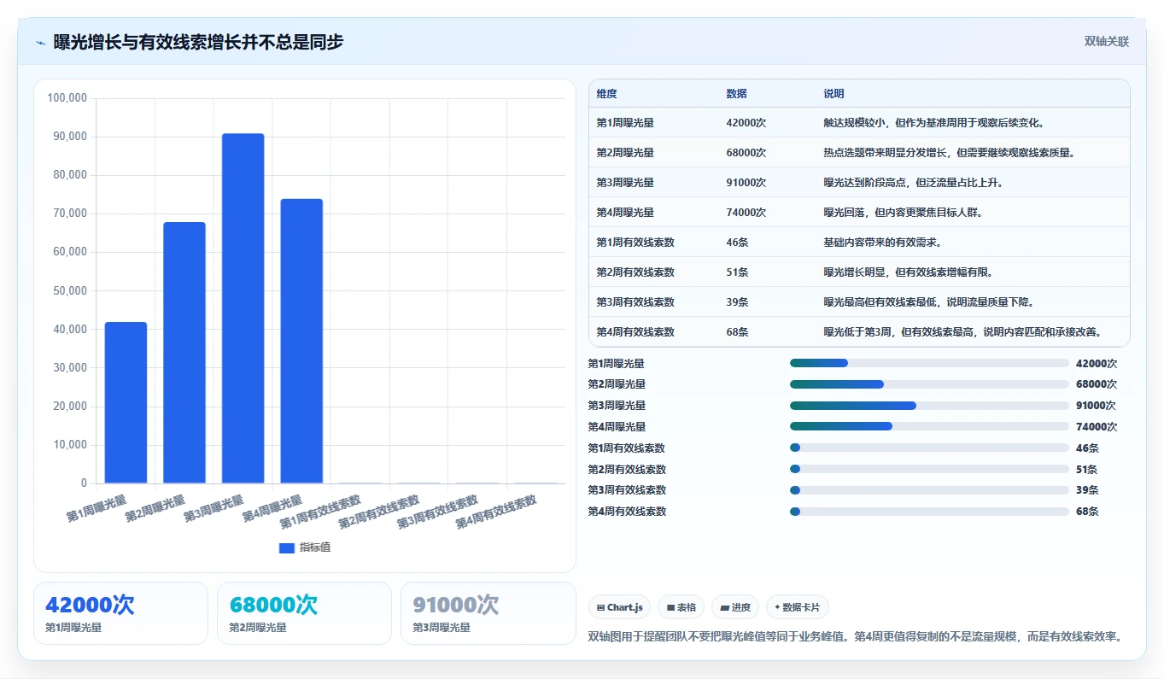Select the 第4周曝光量 bar in the chart
1164x679 pixels.
[301, 341]
